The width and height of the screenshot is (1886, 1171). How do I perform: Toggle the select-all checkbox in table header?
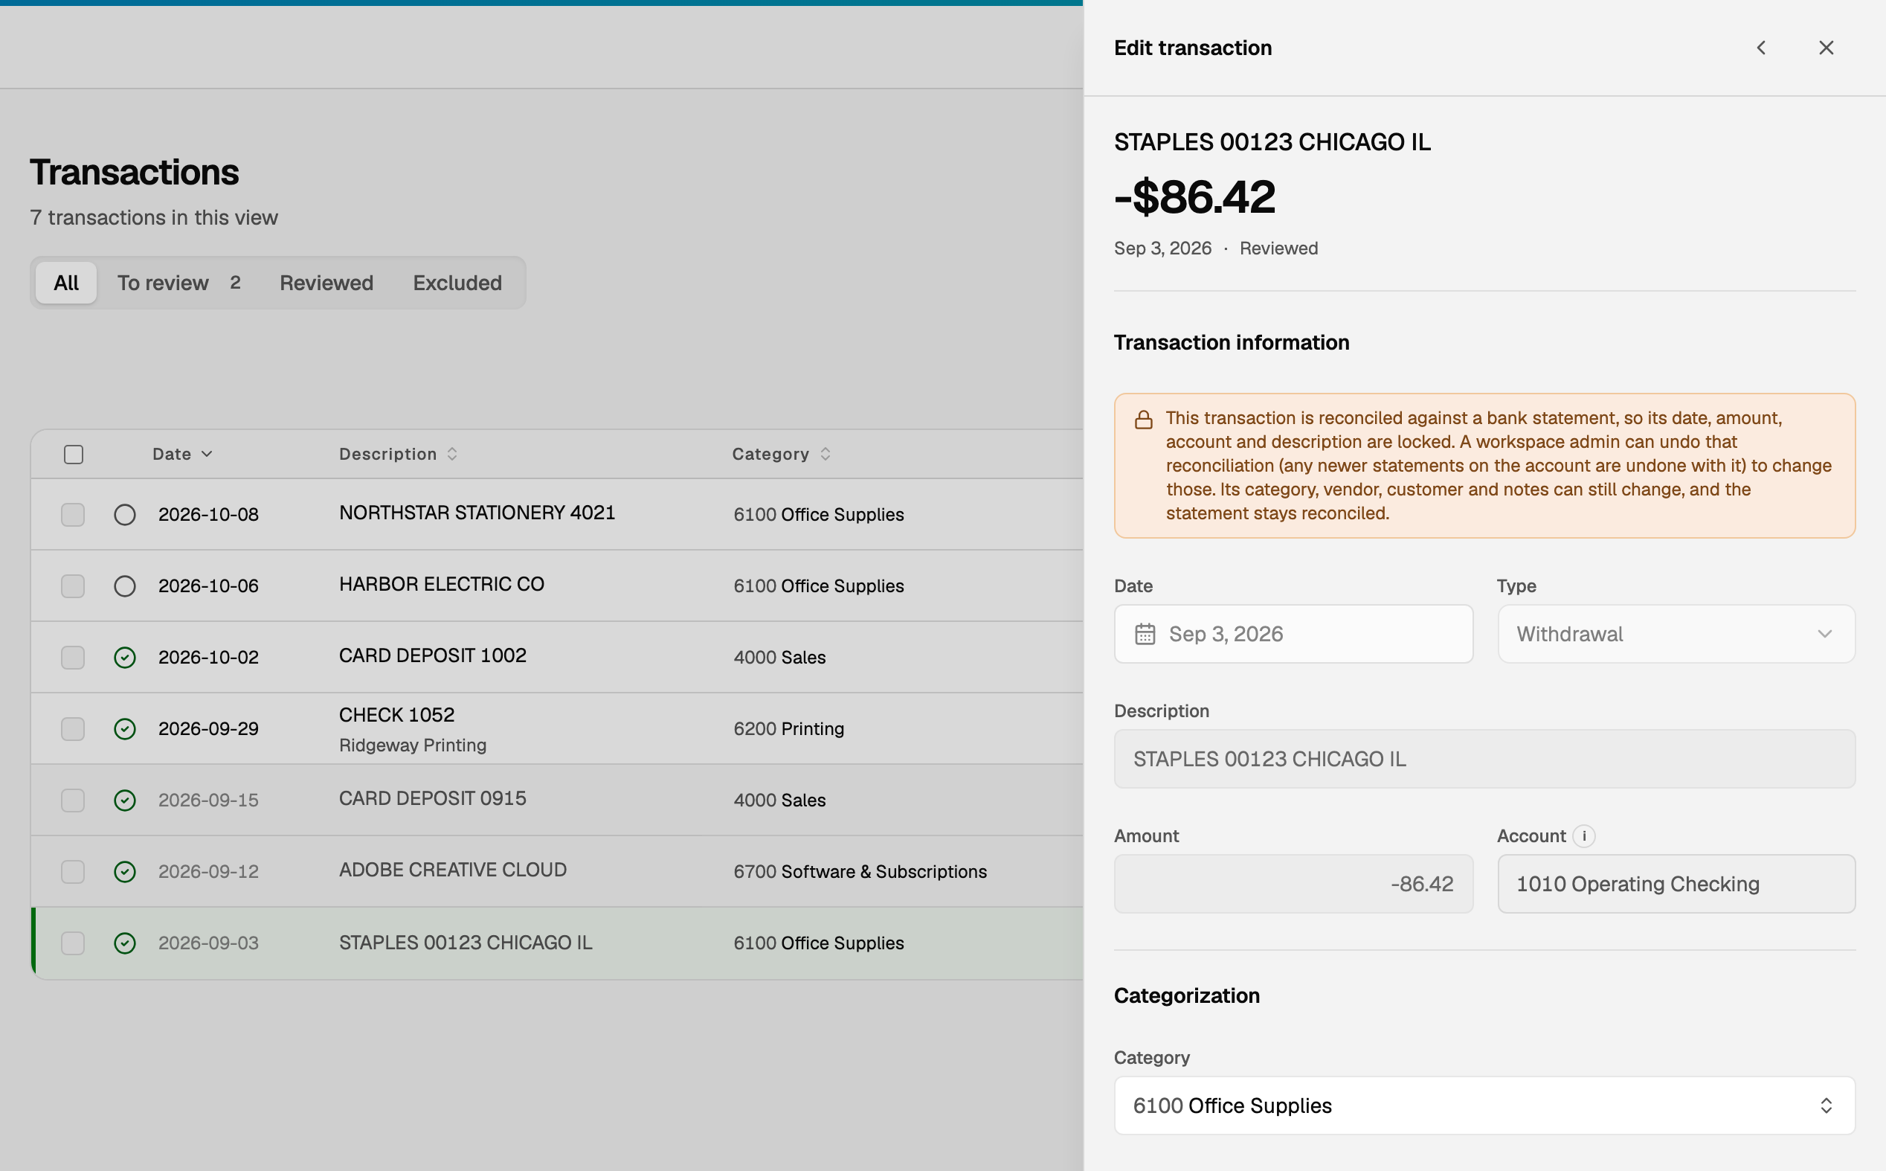[74, 455]
